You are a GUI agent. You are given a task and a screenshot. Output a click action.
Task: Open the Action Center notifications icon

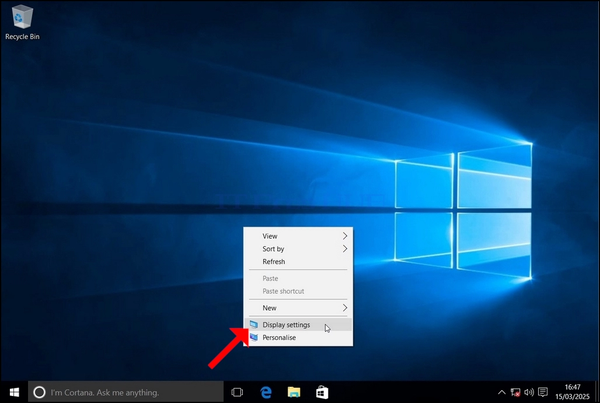click(x=543, y=393)
